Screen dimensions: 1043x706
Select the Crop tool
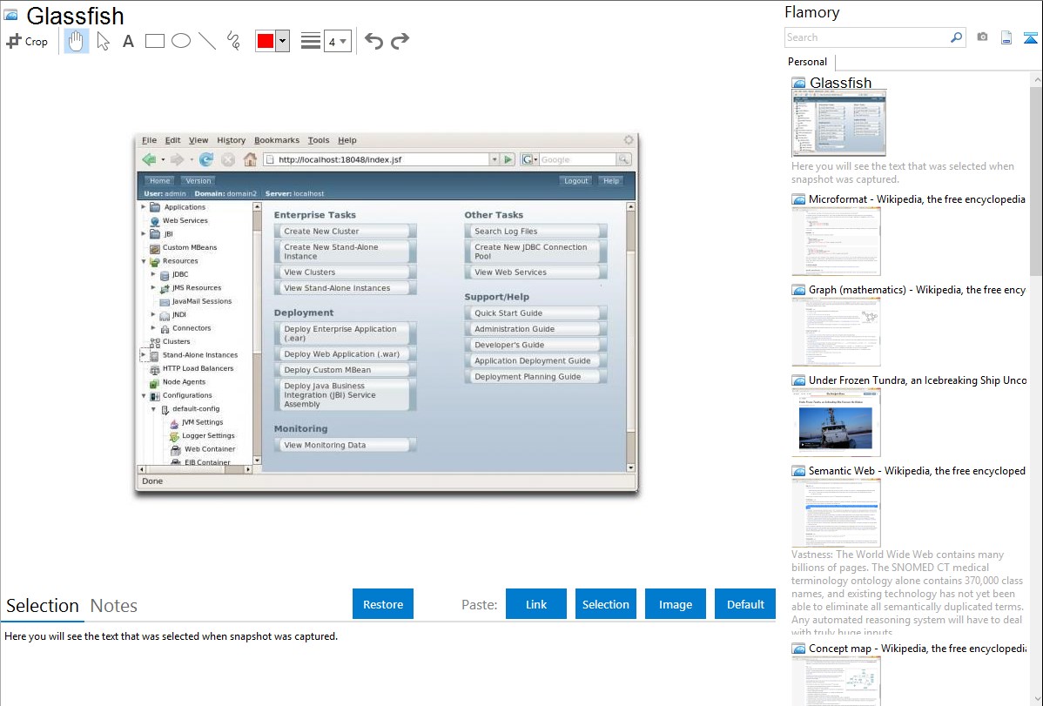[x=27, y=41]
